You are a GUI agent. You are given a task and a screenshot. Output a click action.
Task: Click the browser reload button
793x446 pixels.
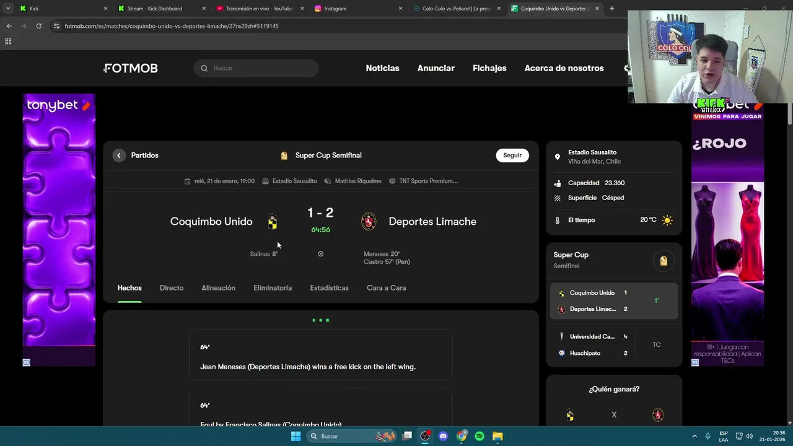coord(38,26)
